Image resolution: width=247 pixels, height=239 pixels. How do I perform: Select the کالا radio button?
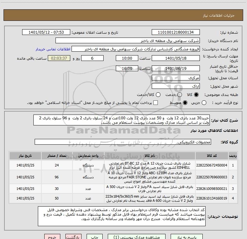[x=196, y=95]
